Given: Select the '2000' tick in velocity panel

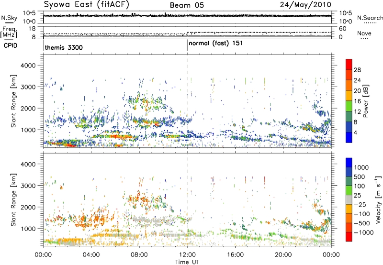Looking at the screenshot, I should tap(28, 207).
